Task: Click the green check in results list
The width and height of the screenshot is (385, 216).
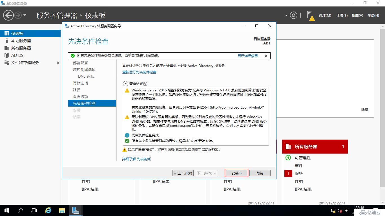Action: [127, 141]
